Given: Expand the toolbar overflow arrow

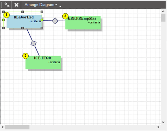Looking at the screenshot, I should (60, 7).
